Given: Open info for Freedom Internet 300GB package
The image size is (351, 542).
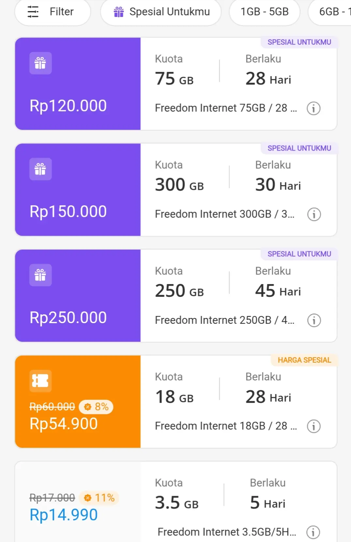Looking at the screenshot, I should coord(314,214).
